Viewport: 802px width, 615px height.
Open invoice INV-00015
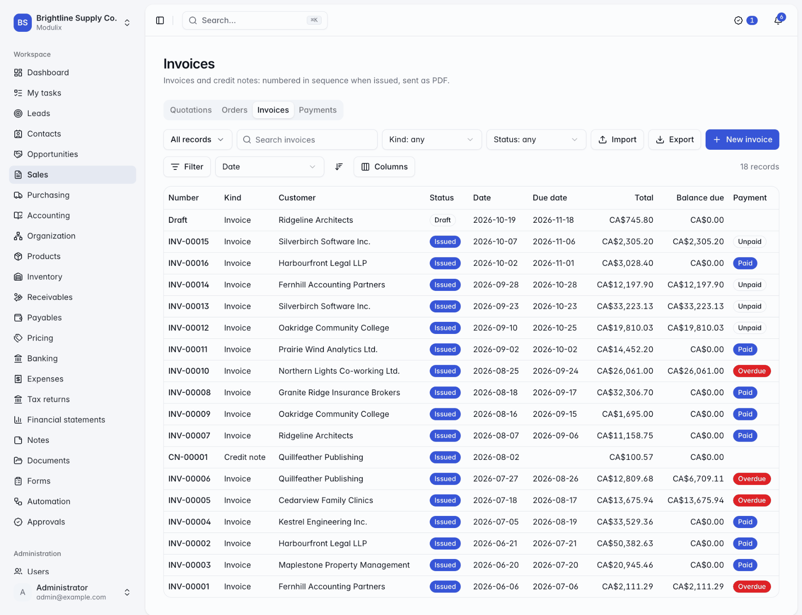pos(188,242)
